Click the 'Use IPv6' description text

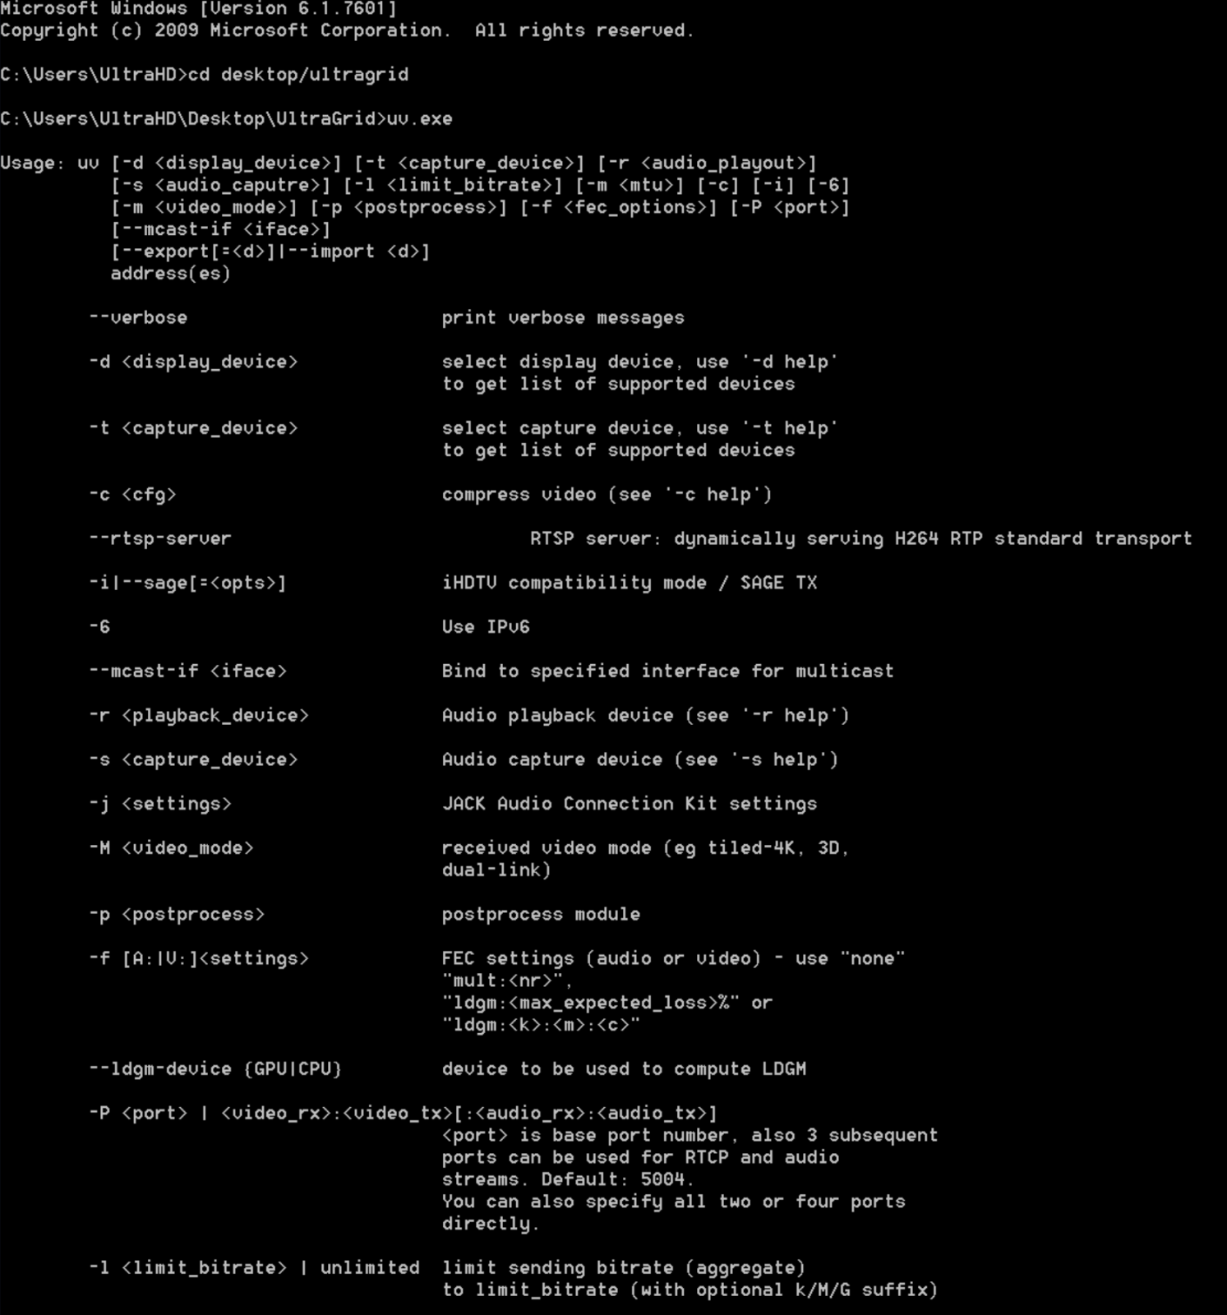(x=486, y=627)
